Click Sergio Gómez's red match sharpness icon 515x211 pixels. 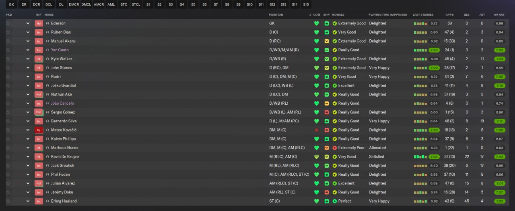327,112
